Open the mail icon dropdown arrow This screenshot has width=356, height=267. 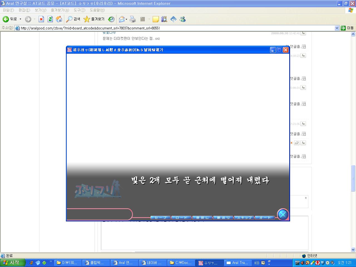(127, 19)
